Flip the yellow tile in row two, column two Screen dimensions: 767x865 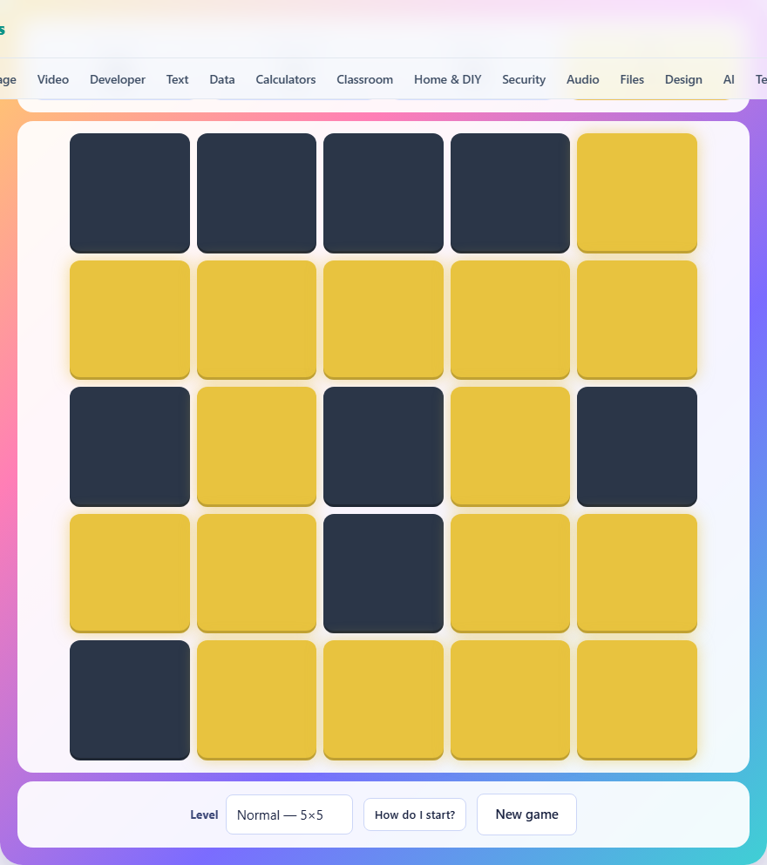(256, 320)
